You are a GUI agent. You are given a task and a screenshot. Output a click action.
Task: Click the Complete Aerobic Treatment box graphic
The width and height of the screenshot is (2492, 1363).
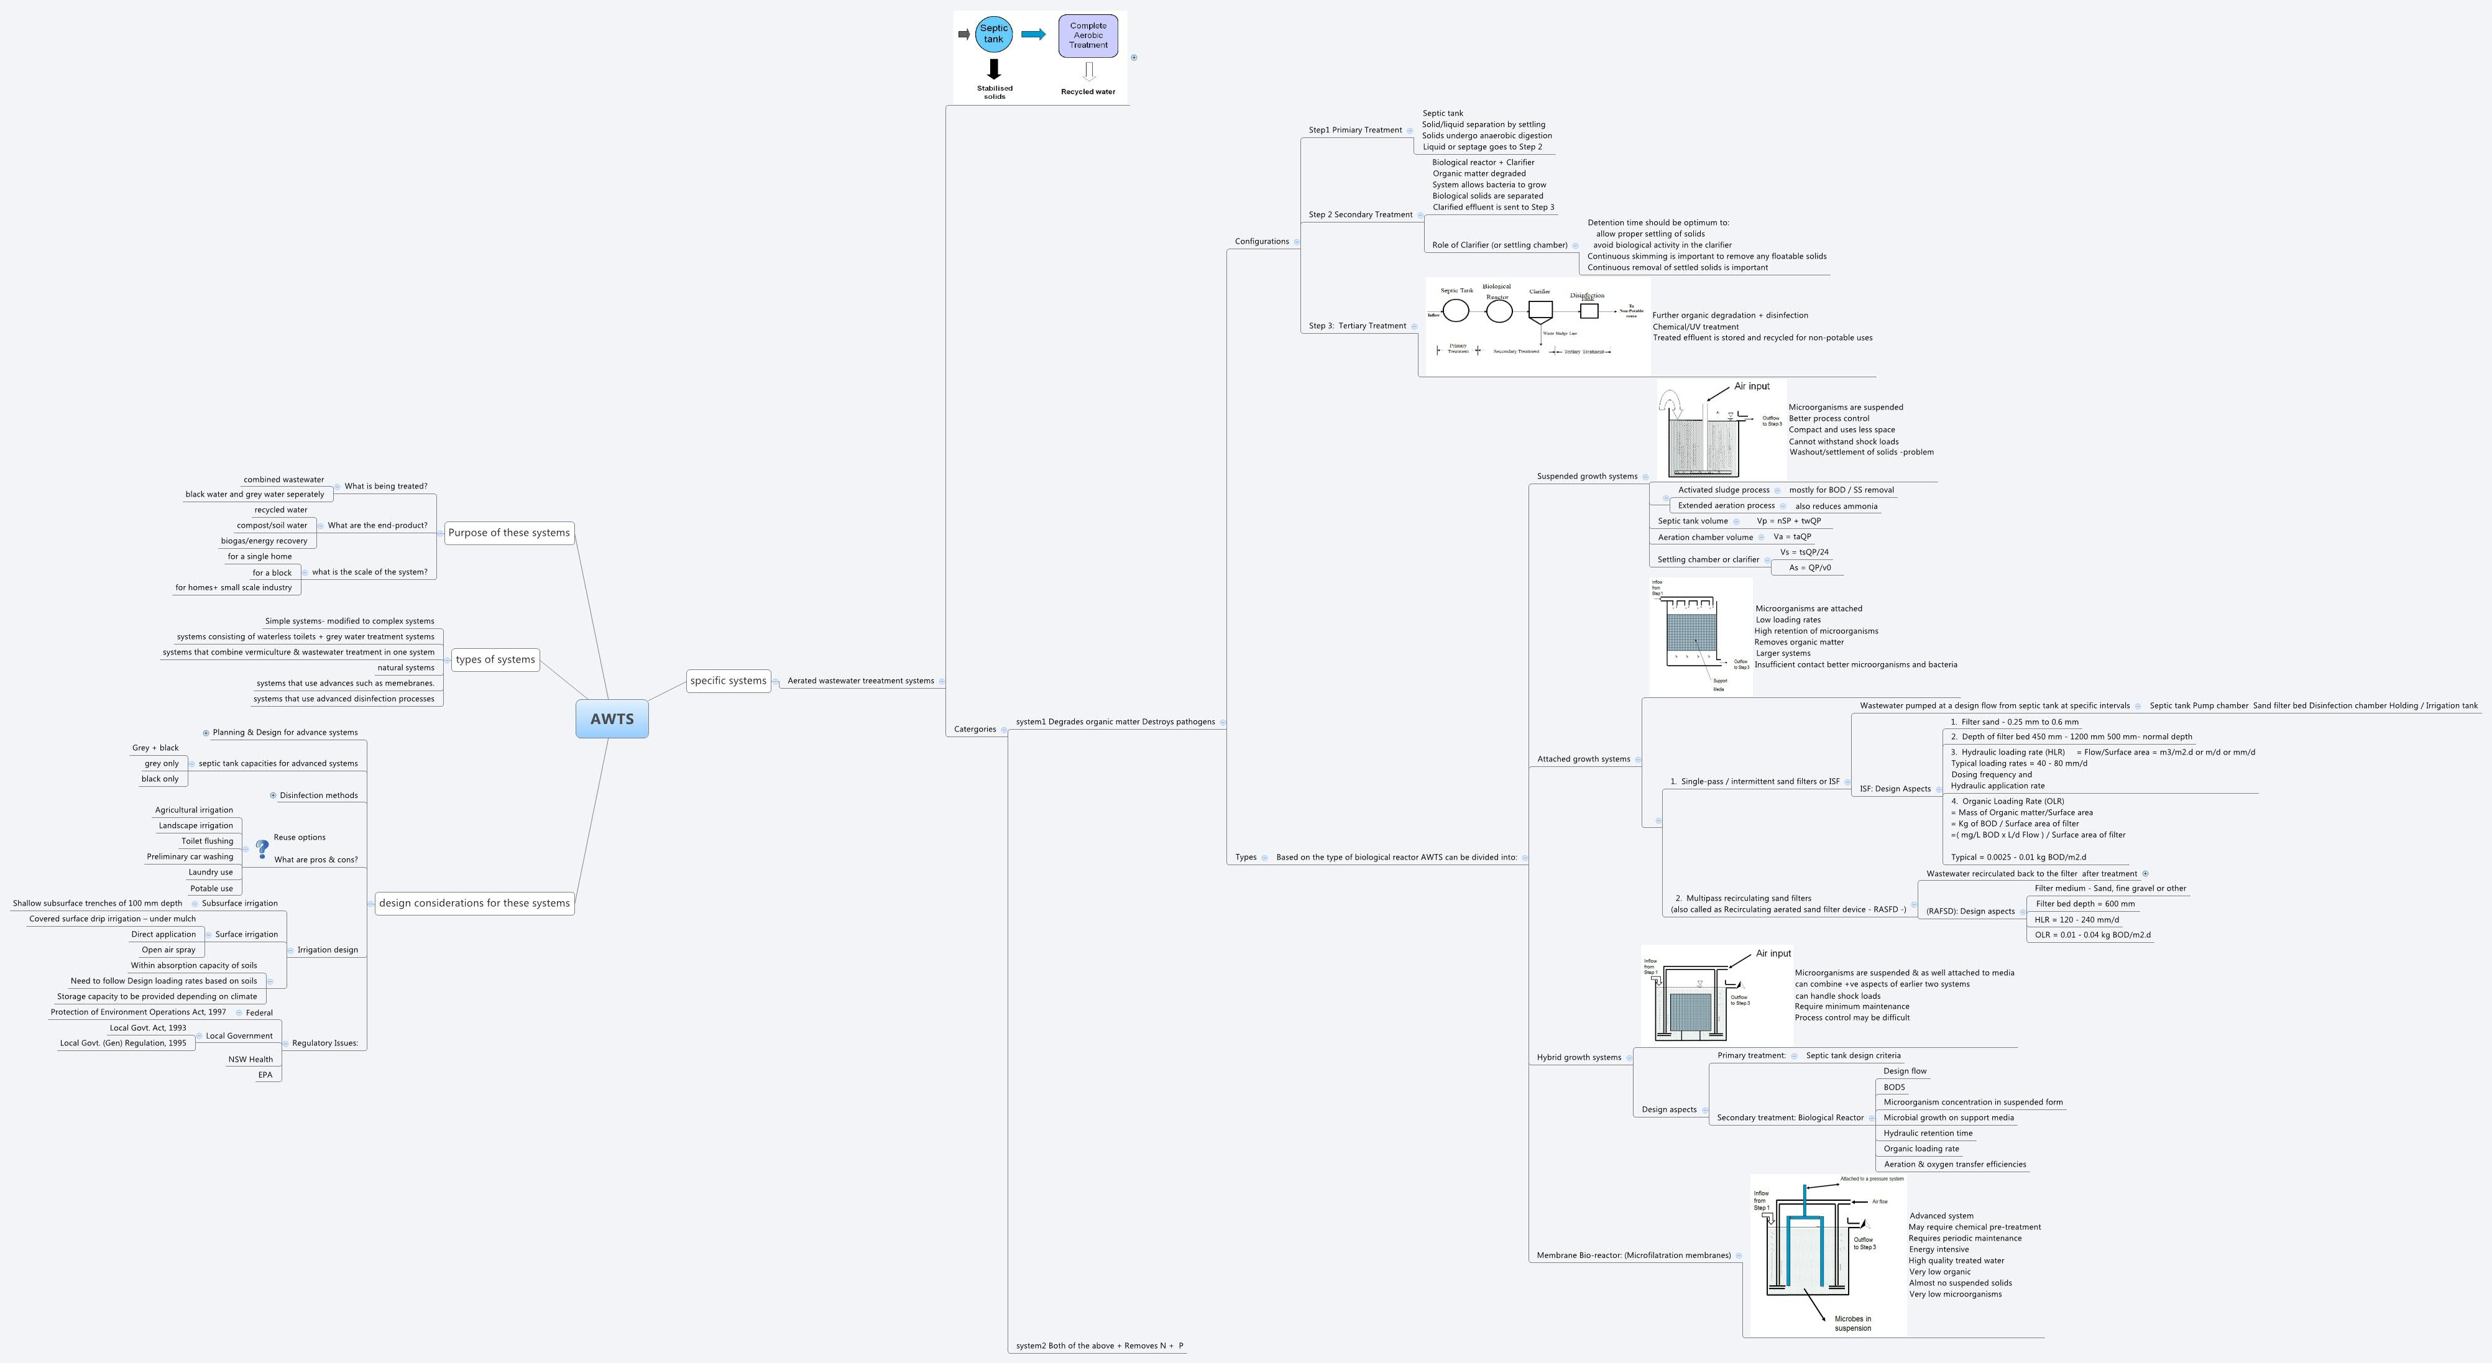[1088, 36]
